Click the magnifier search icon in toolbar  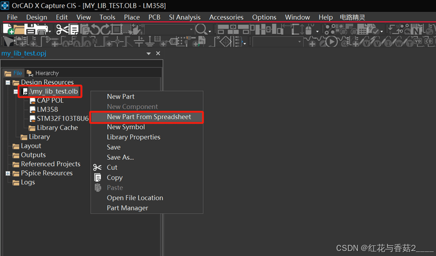201,29
